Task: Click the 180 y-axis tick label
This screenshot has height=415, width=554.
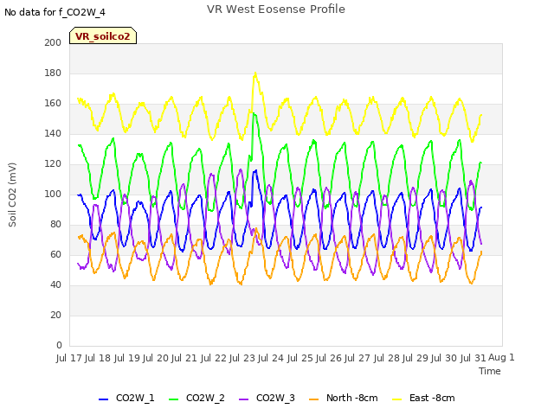Action: 53,73
